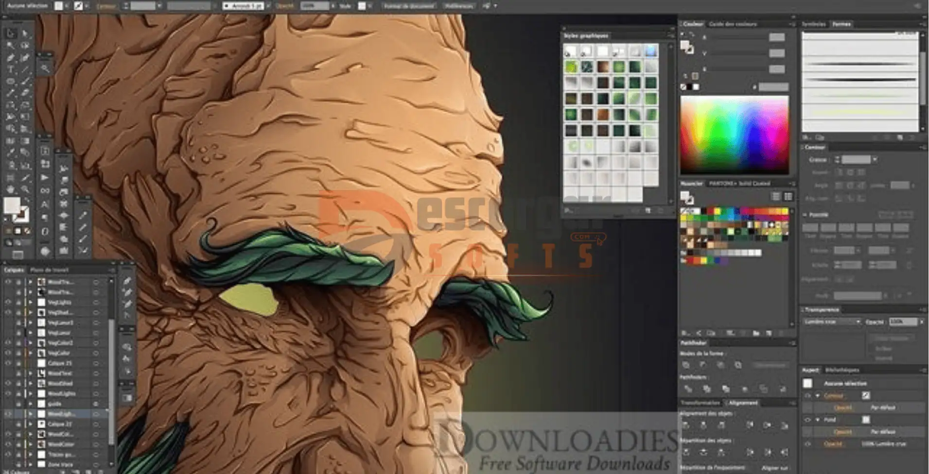Click the first Pathfinder shape mode icon
929x474 pixels.
[x=686, y=365]
